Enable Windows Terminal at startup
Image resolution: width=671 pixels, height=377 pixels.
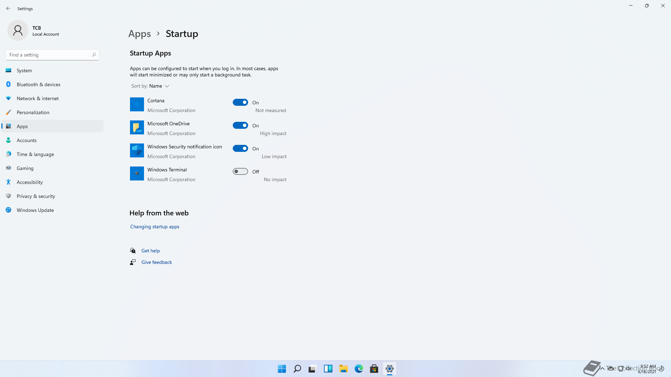(240, 171)
